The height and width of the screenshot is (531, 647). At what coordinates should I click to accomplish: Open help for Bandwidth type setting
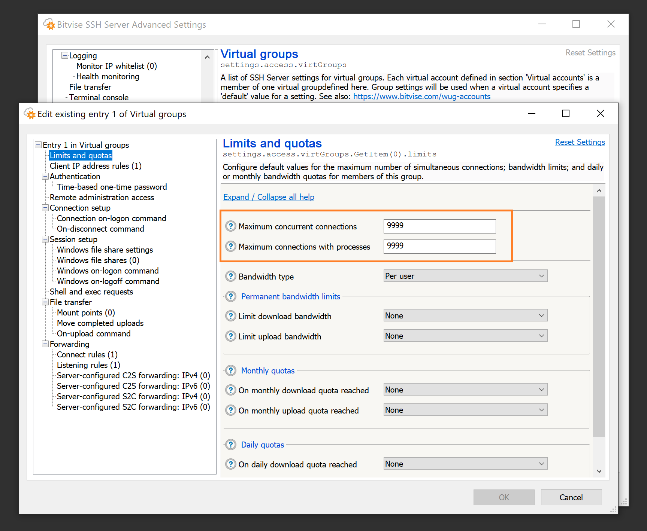pos(231,277)
